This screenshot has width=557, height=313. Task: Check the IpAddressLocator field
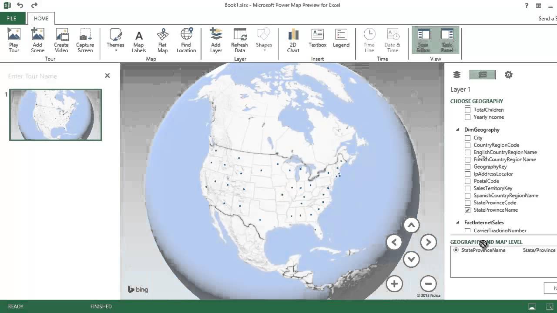tap(467, 174)
